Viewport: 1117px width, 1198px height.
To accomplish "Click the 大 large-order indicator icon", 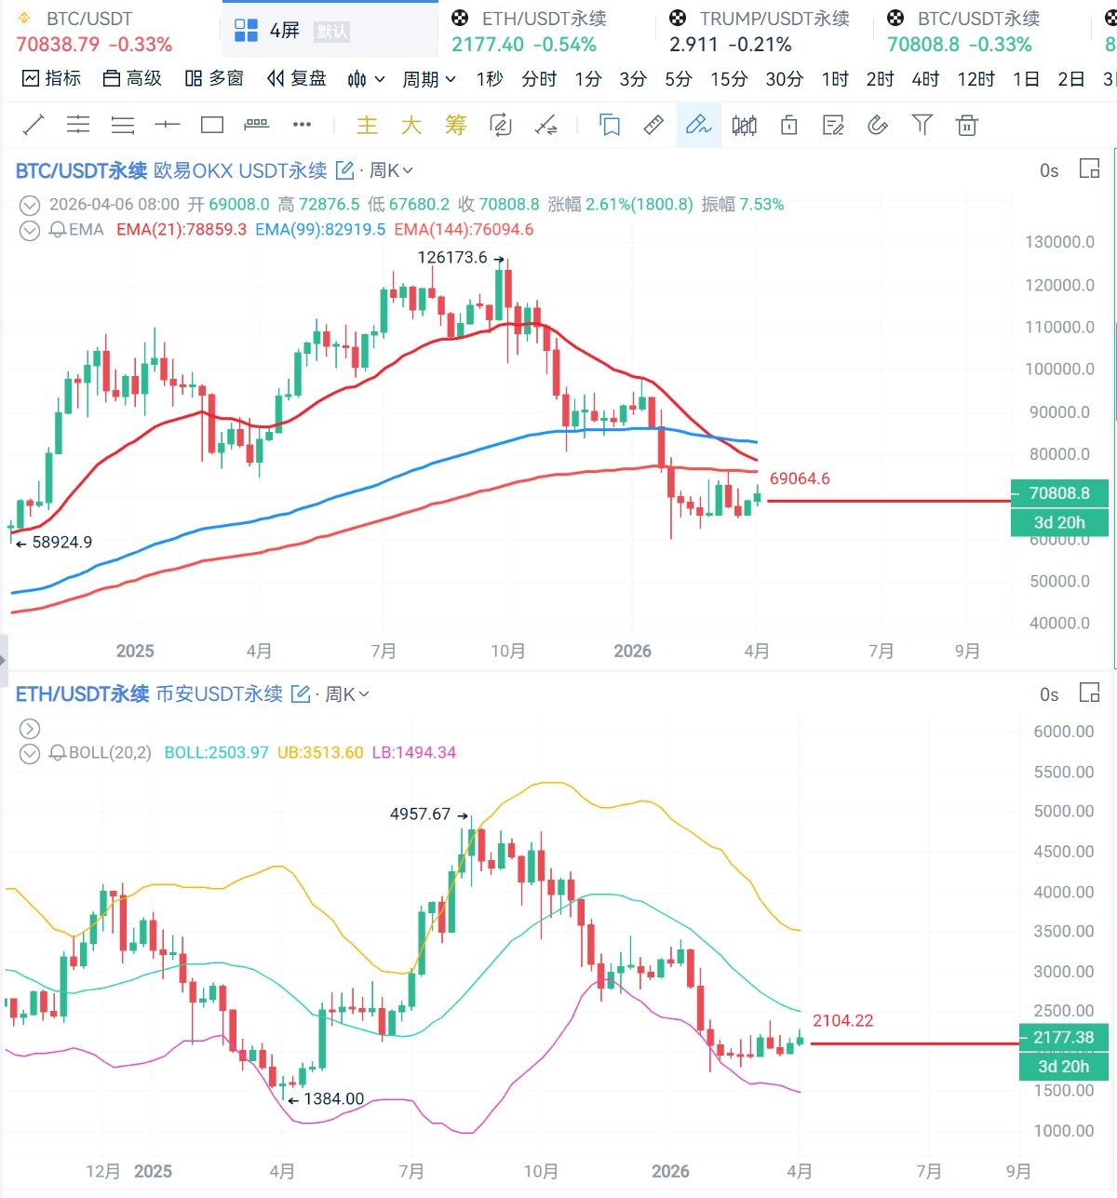I will (411, 125).
